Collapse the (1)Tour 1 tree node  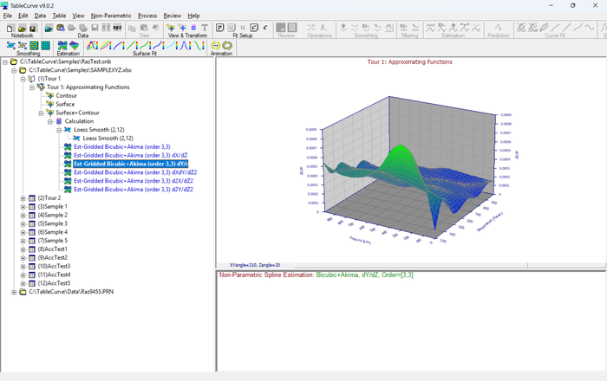(x=23, y=79)
